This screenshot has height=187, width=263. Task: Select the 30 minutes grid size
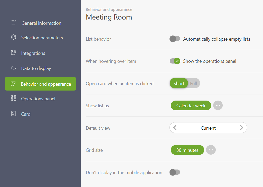187,150
